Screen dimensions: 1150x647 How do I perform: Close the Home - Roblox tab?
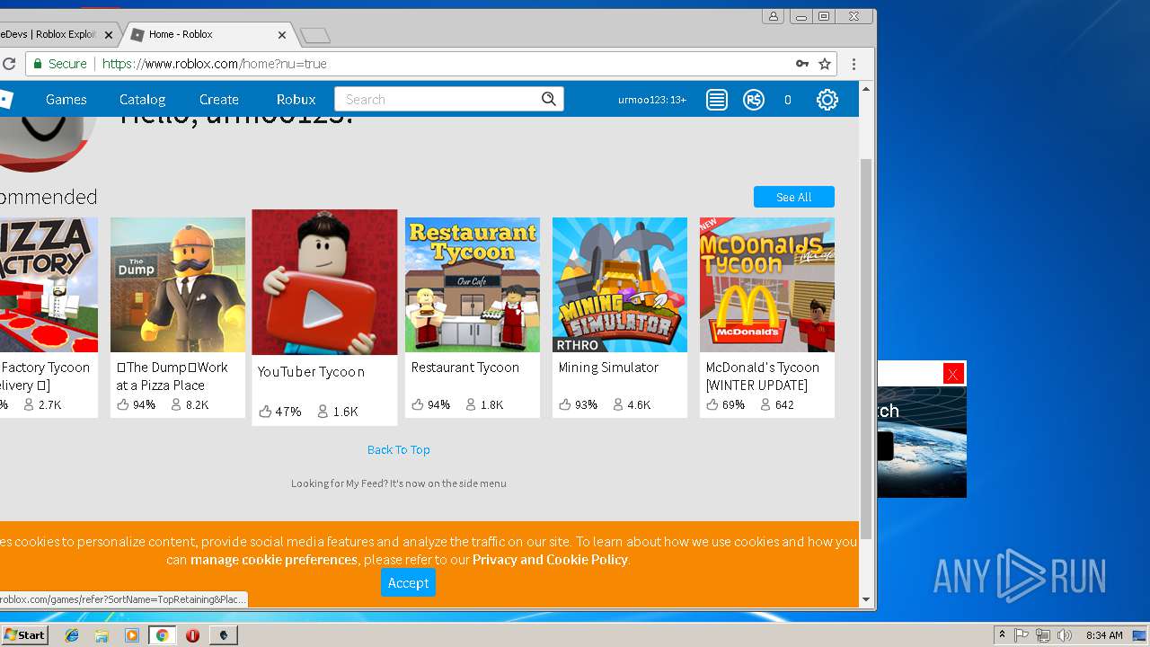tap(282, 35)
